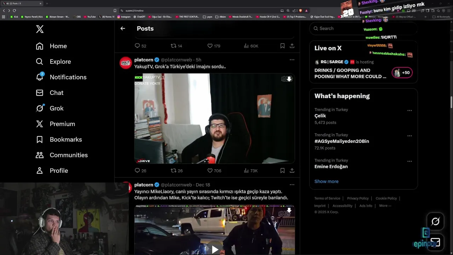This screenshot has width=453, height=255.
Task: Click the X logo in the sidebar
Action: click(40, 29)
